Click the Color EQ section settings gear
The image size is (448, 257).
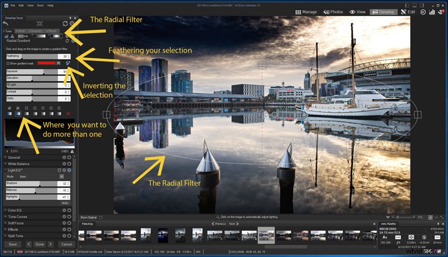coord(65,210)
